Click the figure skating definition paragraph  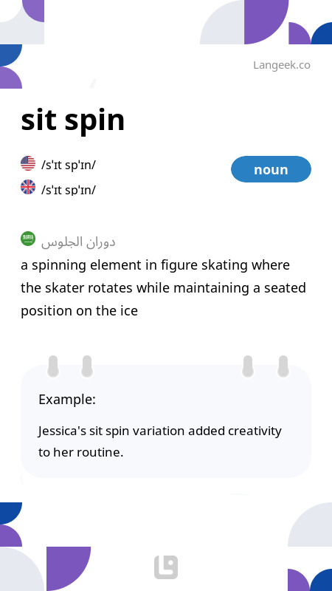click(163, 288)
